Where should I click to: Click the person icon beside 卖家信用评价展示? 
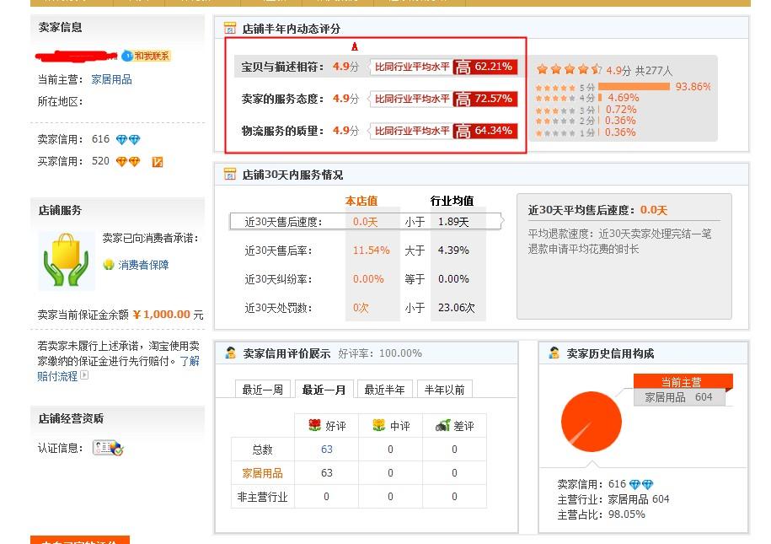click(231, 353)
